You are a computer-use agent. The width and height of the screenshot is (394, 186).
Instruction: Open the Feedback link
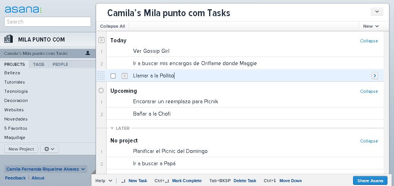15,178
